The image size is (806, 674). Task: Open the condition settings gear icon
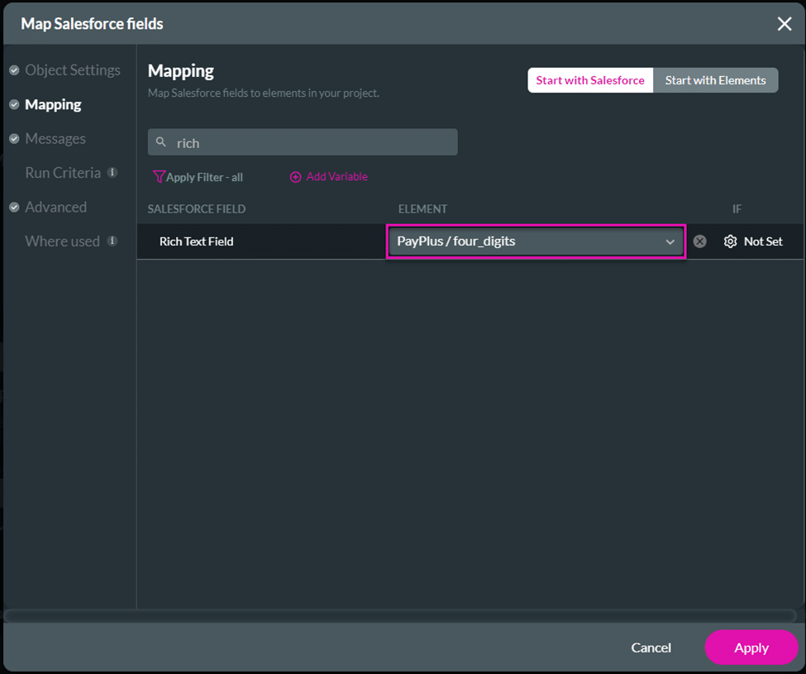tap(730, 241)
